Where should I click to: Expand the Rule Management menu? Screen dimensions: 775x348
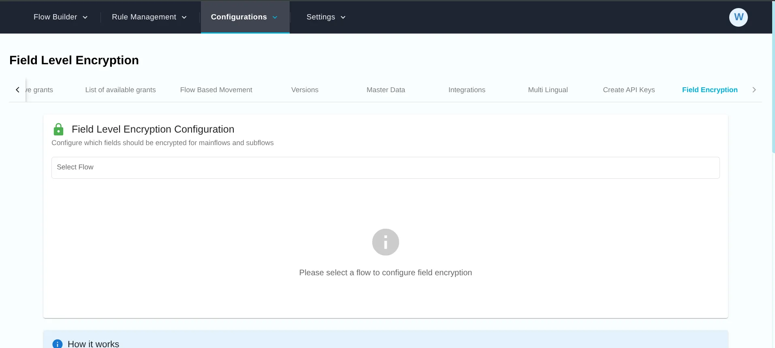tap(149, 17)
